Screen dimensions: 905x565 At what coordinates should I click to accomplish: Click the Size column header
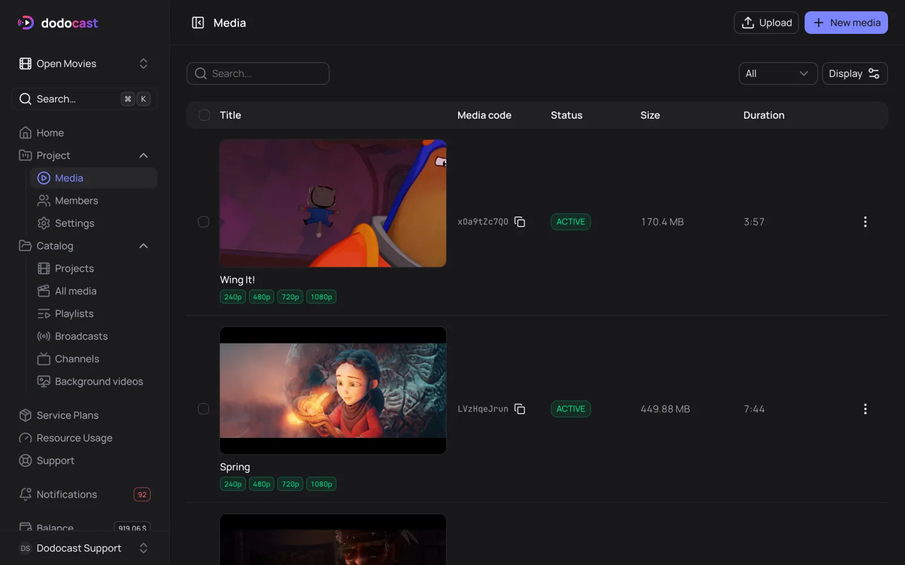pyautogui.click(x=650, y=115)
